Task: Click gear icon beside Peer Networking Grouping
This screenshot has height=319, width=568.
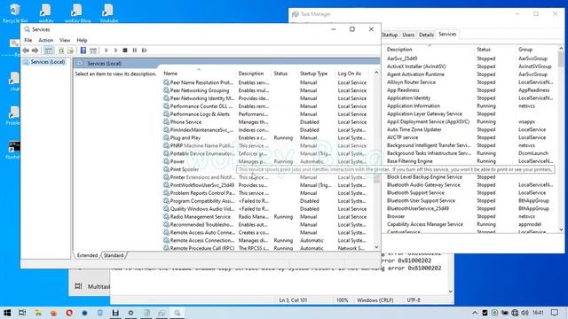Action: click(x=166, y=90)
